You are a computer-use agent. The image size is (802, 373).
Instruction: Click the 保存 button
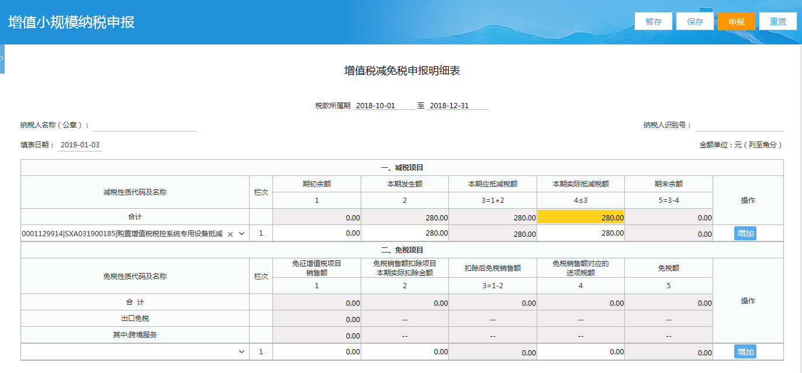(694, 21)
